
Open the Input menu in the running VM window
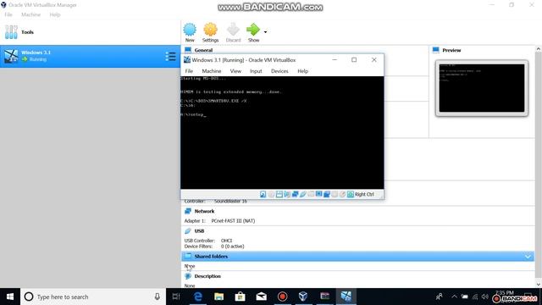point(256,71)
